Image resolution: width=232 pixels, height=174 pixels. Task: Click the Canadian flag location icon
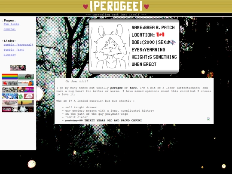click(160, 35)
